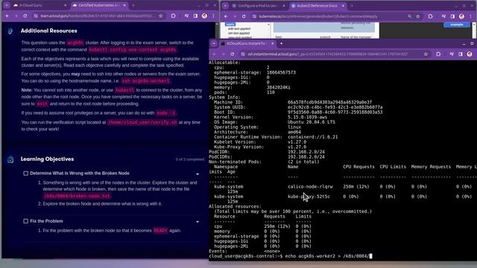Image resolution: width=477 pixels, height=268 pixels.
Task: Open tab search dropdown in terminal window
Action: [x=214, y=43]
